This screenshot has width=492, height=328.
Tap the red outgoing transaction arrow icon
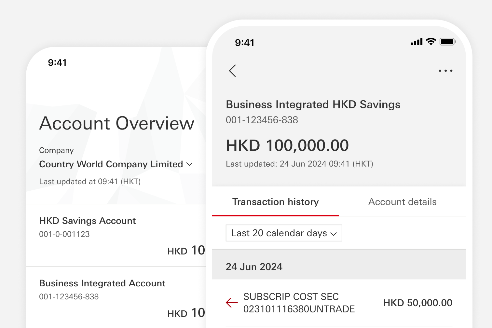[232, 303]
